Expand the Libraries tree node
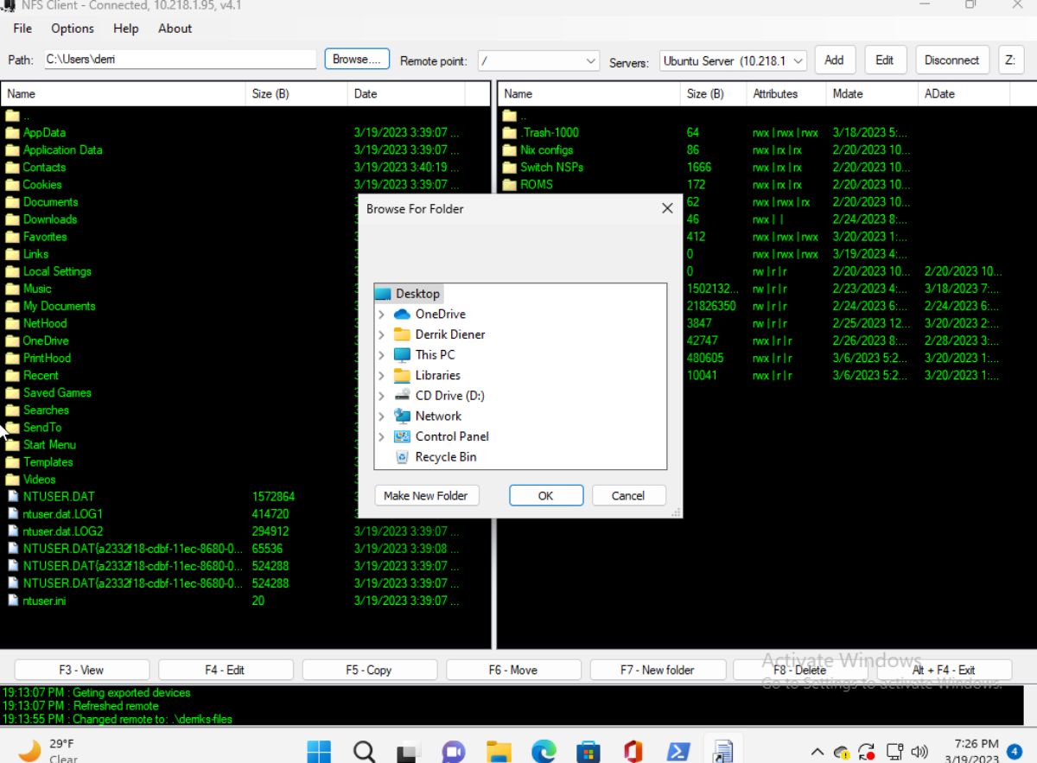The height and width of the screenshot is (763, 1037). 382,376
